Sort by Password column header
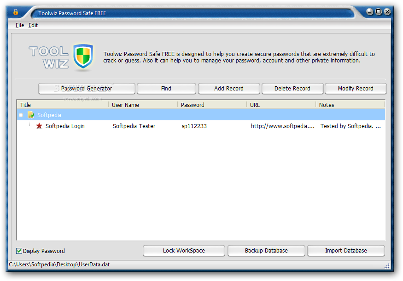 click(x=212, y=105)
